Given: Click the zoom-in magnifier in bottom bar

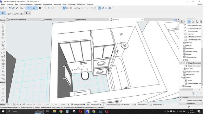Looking at the screenshot, I should point(14,104).
